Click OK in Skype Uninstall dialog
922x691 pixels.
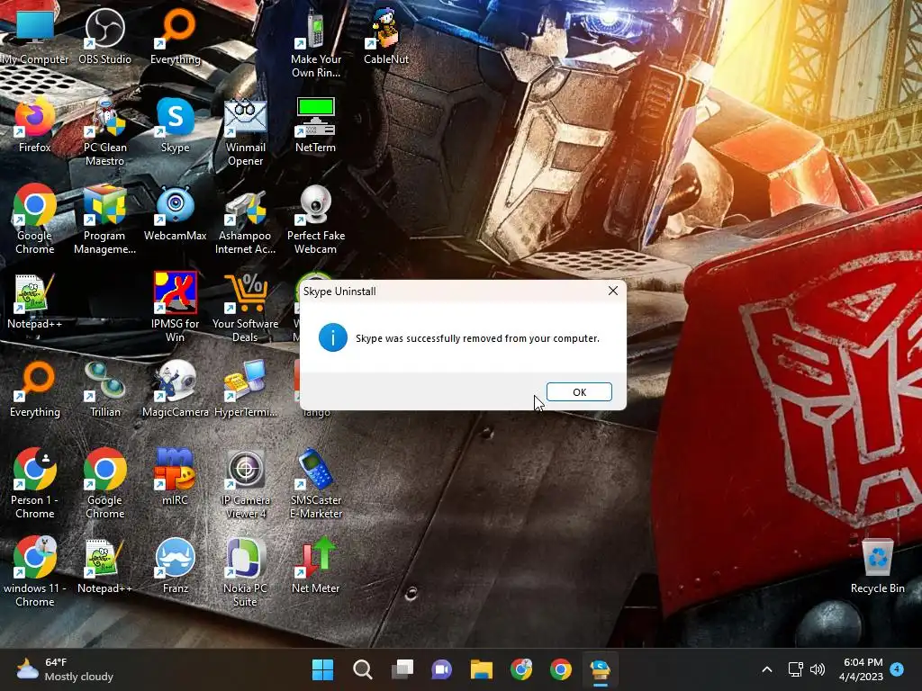click(579, 392)
